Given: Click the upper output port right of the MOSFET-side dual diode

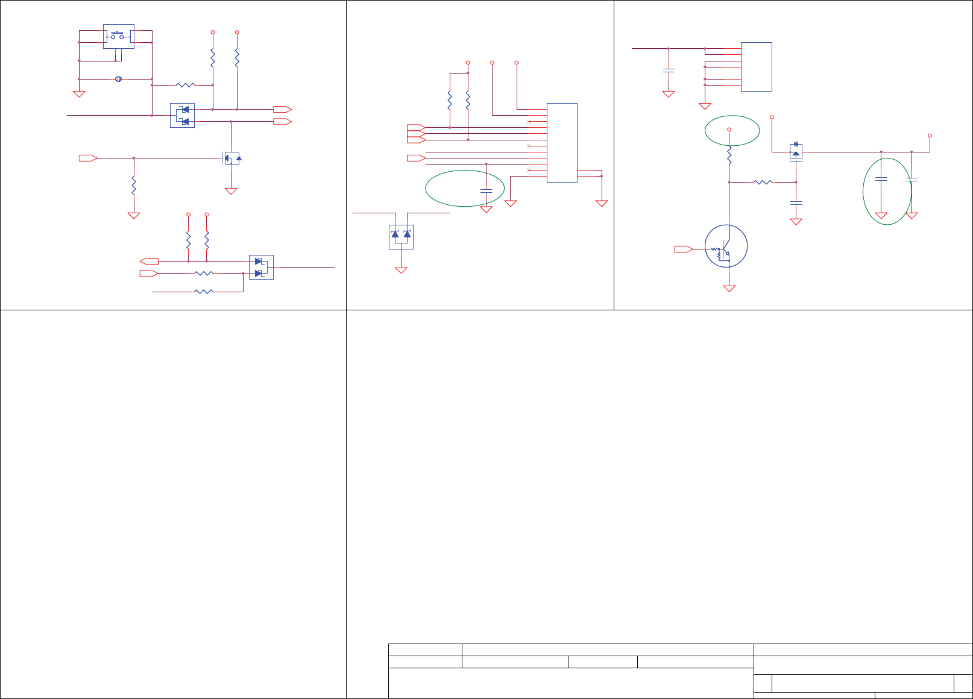Looking at the screenshot, I should 283,109.
